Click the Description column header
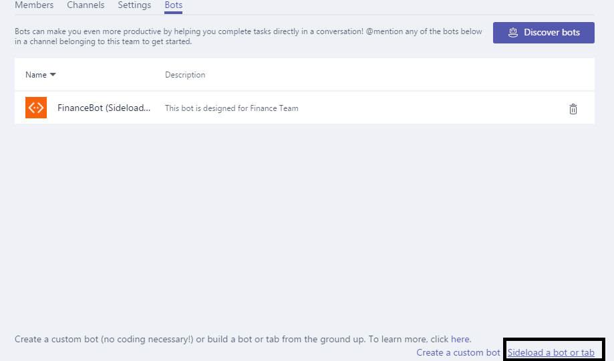The width and height of the screenshot is (614, 361). click(185, 75)
